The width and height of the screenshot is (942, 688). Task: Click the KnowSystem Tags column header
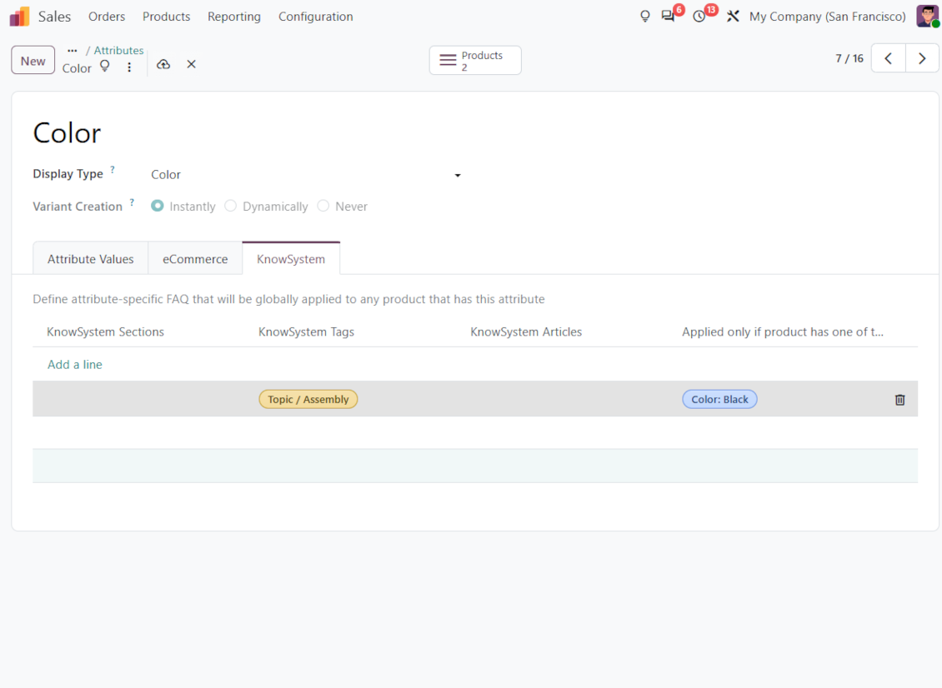[307, 332]
